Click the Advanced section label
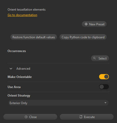 click(23, 69)
